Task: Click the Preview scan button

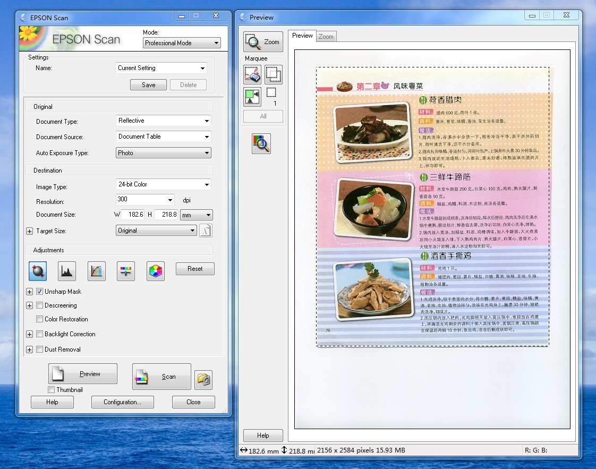Action: pos(83,373)
